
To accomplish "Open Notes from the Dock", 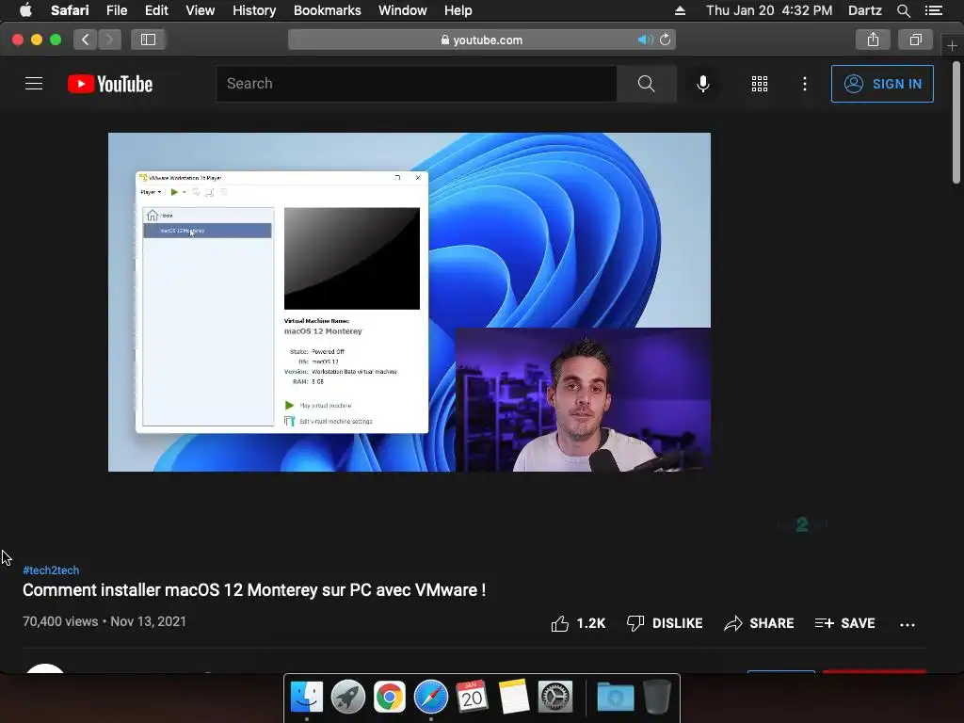I will 514,697.
